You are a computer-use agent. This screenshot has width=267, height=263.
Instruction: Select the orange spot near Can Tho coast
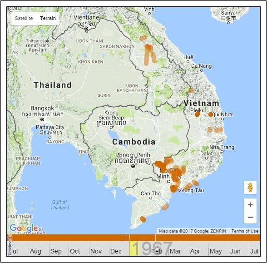pyautogui.click(x=165, y=207)
